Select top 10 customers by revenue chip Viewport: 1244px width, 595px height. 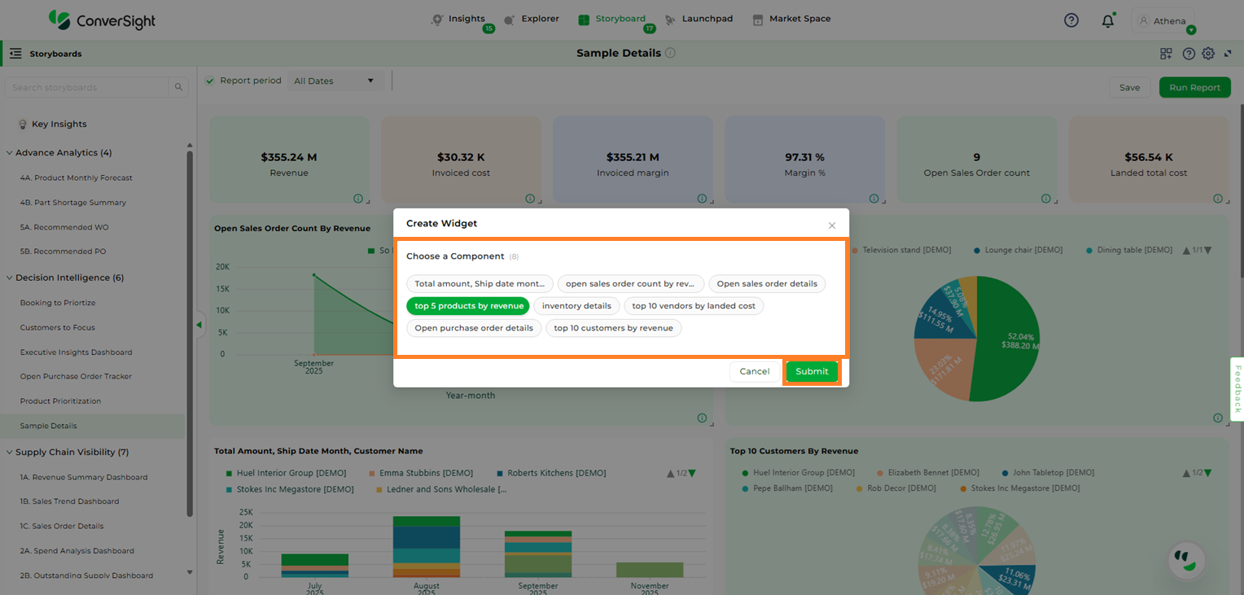613,328
